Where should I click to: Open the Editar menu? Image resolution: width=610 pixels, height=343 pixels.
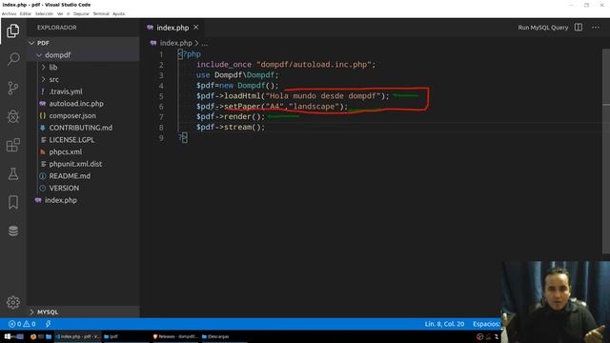pyautogui.click(x=26, y=13)
